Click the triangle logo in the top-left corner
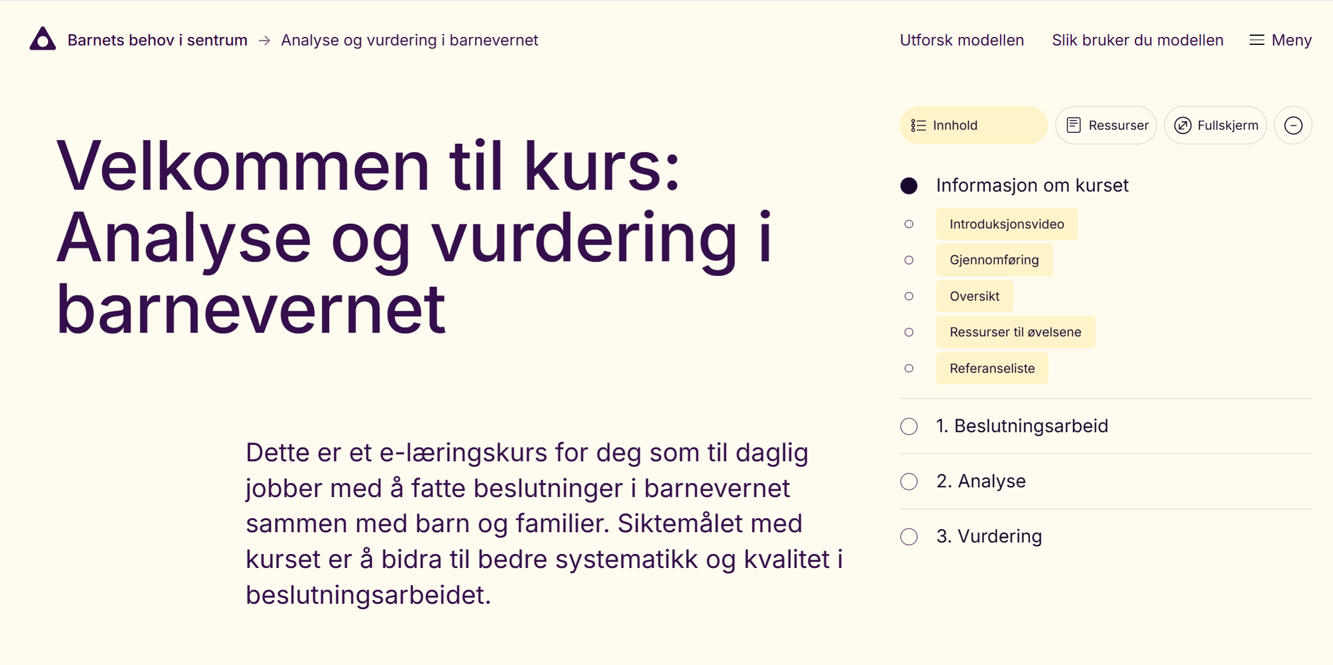 (x=42, y=38)
